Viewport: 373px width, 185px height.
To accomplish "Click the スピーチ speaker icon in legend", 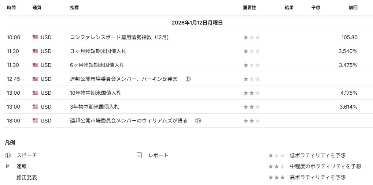I will 8,155.
